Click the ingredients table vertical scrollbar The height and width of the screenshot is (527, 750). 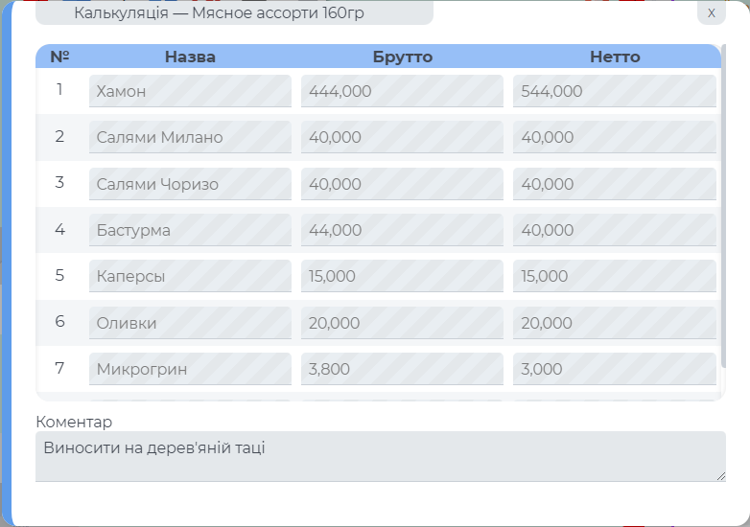coord(723,211)
